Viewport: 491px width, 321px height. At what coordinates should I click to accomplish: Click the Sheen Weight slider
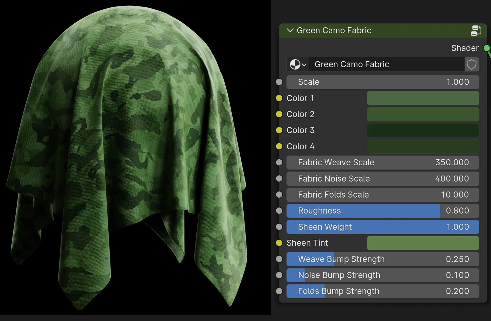coord(382,227)
